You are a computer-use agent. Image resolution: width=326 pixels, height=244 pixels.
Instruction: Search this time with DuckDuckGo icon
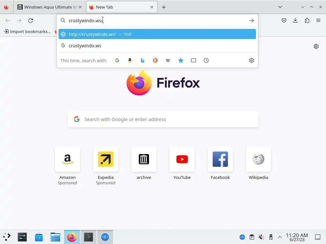coord(155,60)
